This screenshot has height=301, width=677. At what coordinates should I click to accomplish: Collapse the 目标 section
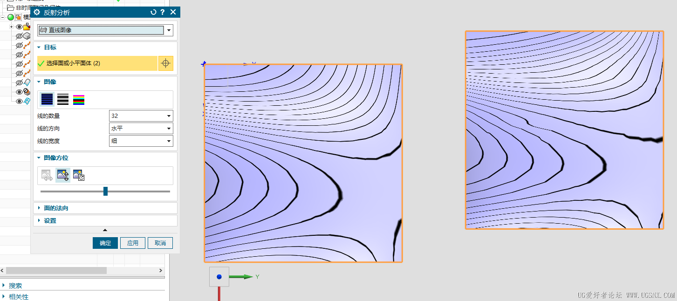[39, 48]
